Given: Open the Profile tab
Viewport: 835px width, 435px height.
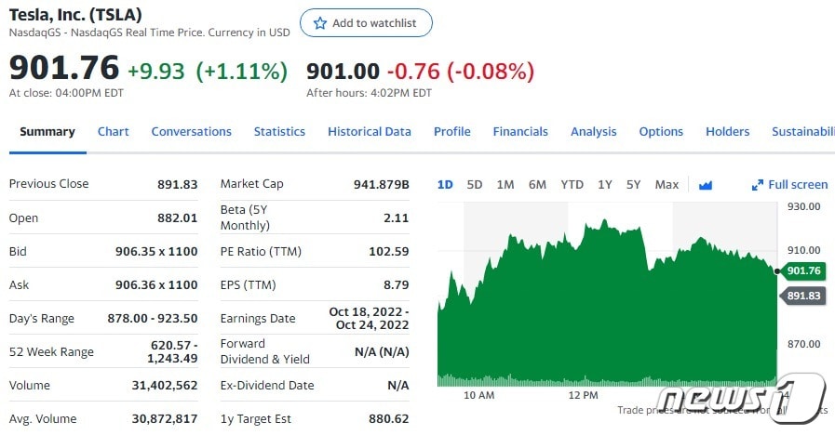Looking at the screenshot, I should click(x=451, y=132).
